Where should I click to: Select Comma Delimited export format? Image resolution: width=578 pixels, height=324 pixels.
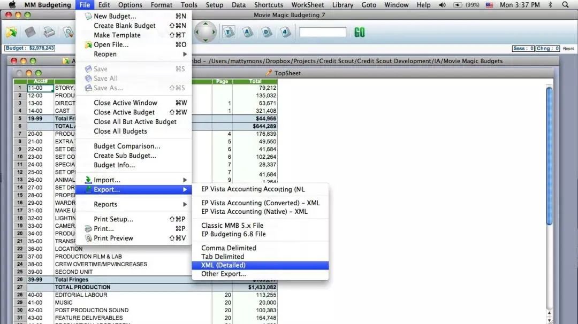pyautogui.click(x=229, y=248)
